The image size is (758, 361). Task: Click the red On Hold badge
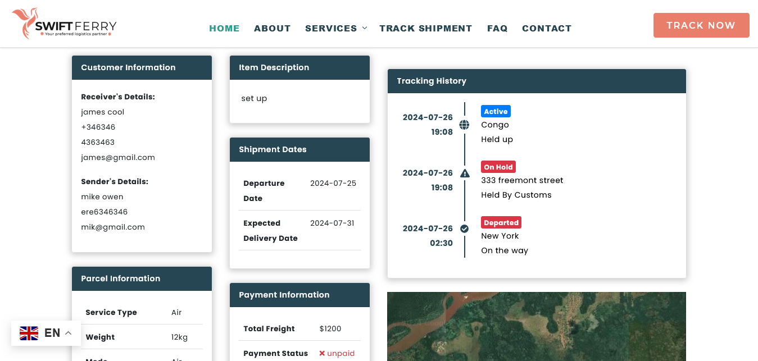(498, 167)
